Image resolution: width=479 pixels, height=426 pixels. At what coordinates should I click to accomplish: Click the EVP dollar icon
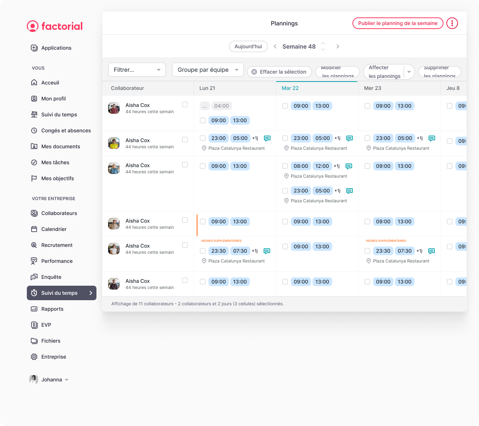point(34,325)
